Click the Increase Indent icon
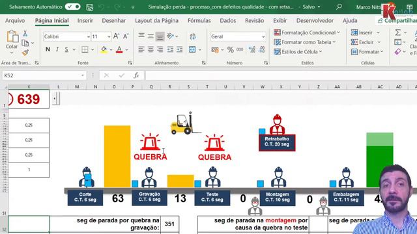The height and width of the screenshot is (234, 417). click(180, 49)
